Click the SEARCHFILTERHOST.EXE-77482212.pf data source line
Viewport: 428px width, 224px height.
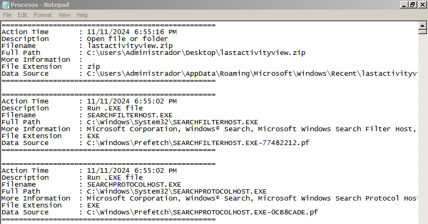155,143
